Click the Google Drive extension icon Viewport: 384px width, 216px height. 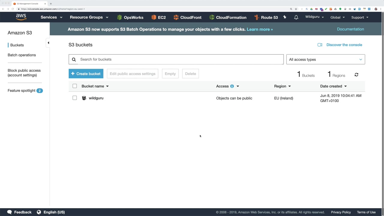coord(311,9)
